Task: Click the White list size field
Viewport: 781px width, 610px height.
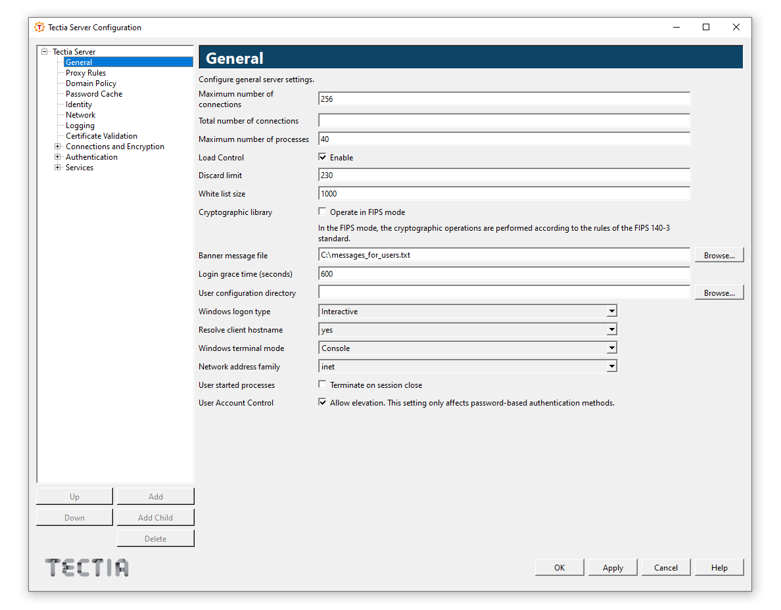Action: click(504, 194)
